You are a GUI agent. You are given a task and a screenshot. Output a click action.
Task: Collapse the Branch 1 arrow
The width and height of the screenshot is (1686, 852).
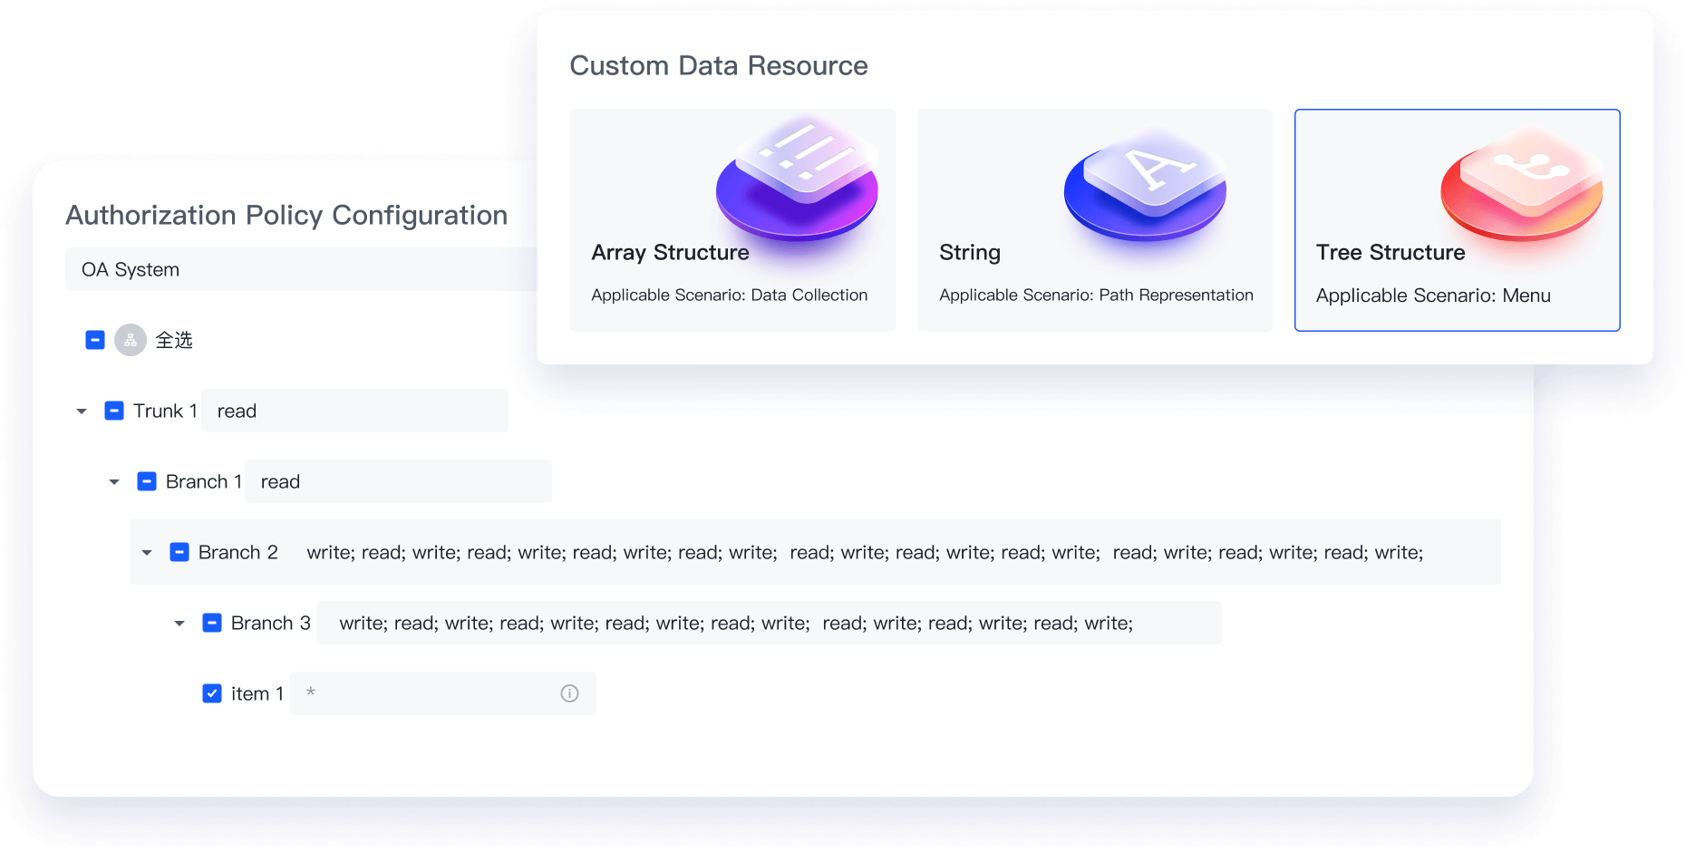click(x=114, y=482)
